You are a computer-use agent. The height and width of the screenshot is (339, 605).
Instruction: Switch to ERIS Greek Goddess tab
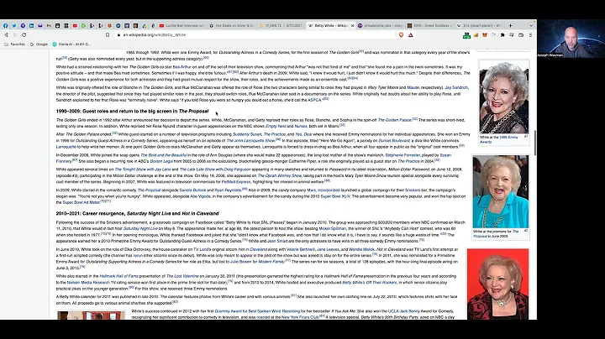[430, 26]
